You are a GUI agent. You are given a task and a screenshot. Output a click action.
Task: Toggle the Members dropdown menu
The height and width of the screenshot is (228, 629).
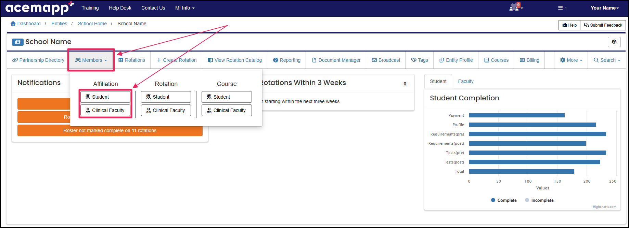tap(91, 60)
